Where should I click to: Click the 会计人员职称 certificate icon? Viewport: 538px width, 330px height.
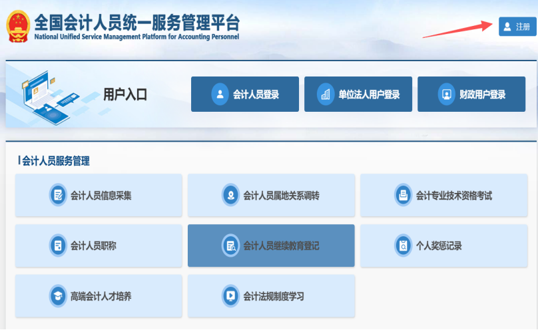pos(58,246)
